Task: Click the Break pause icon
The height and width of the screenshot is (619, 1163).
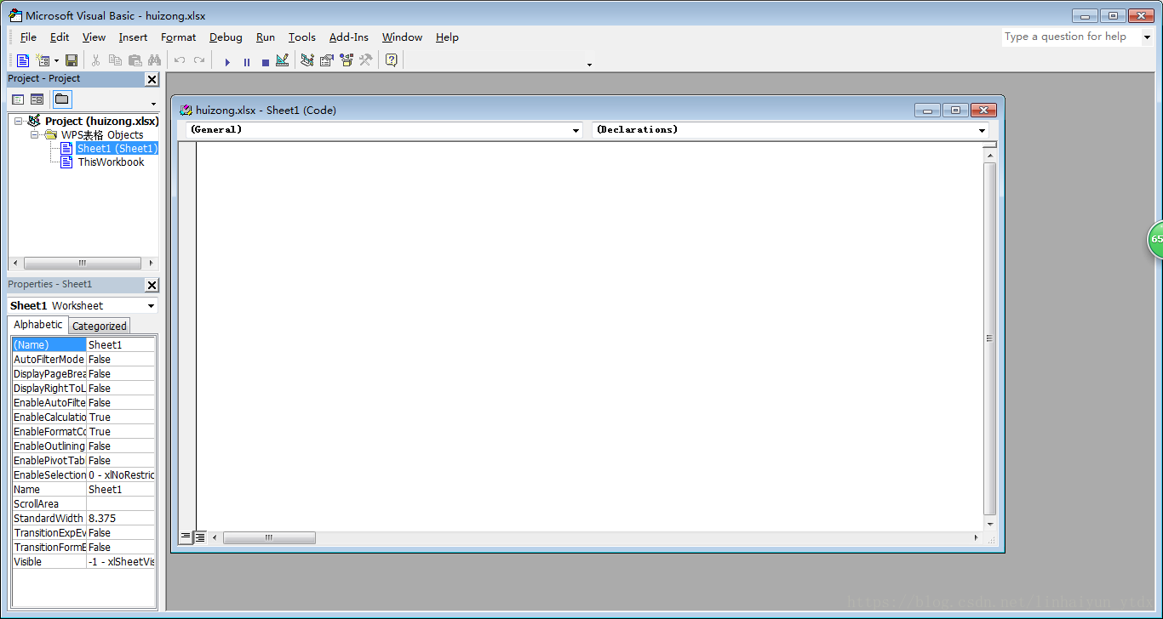Action: coord(247,61)
